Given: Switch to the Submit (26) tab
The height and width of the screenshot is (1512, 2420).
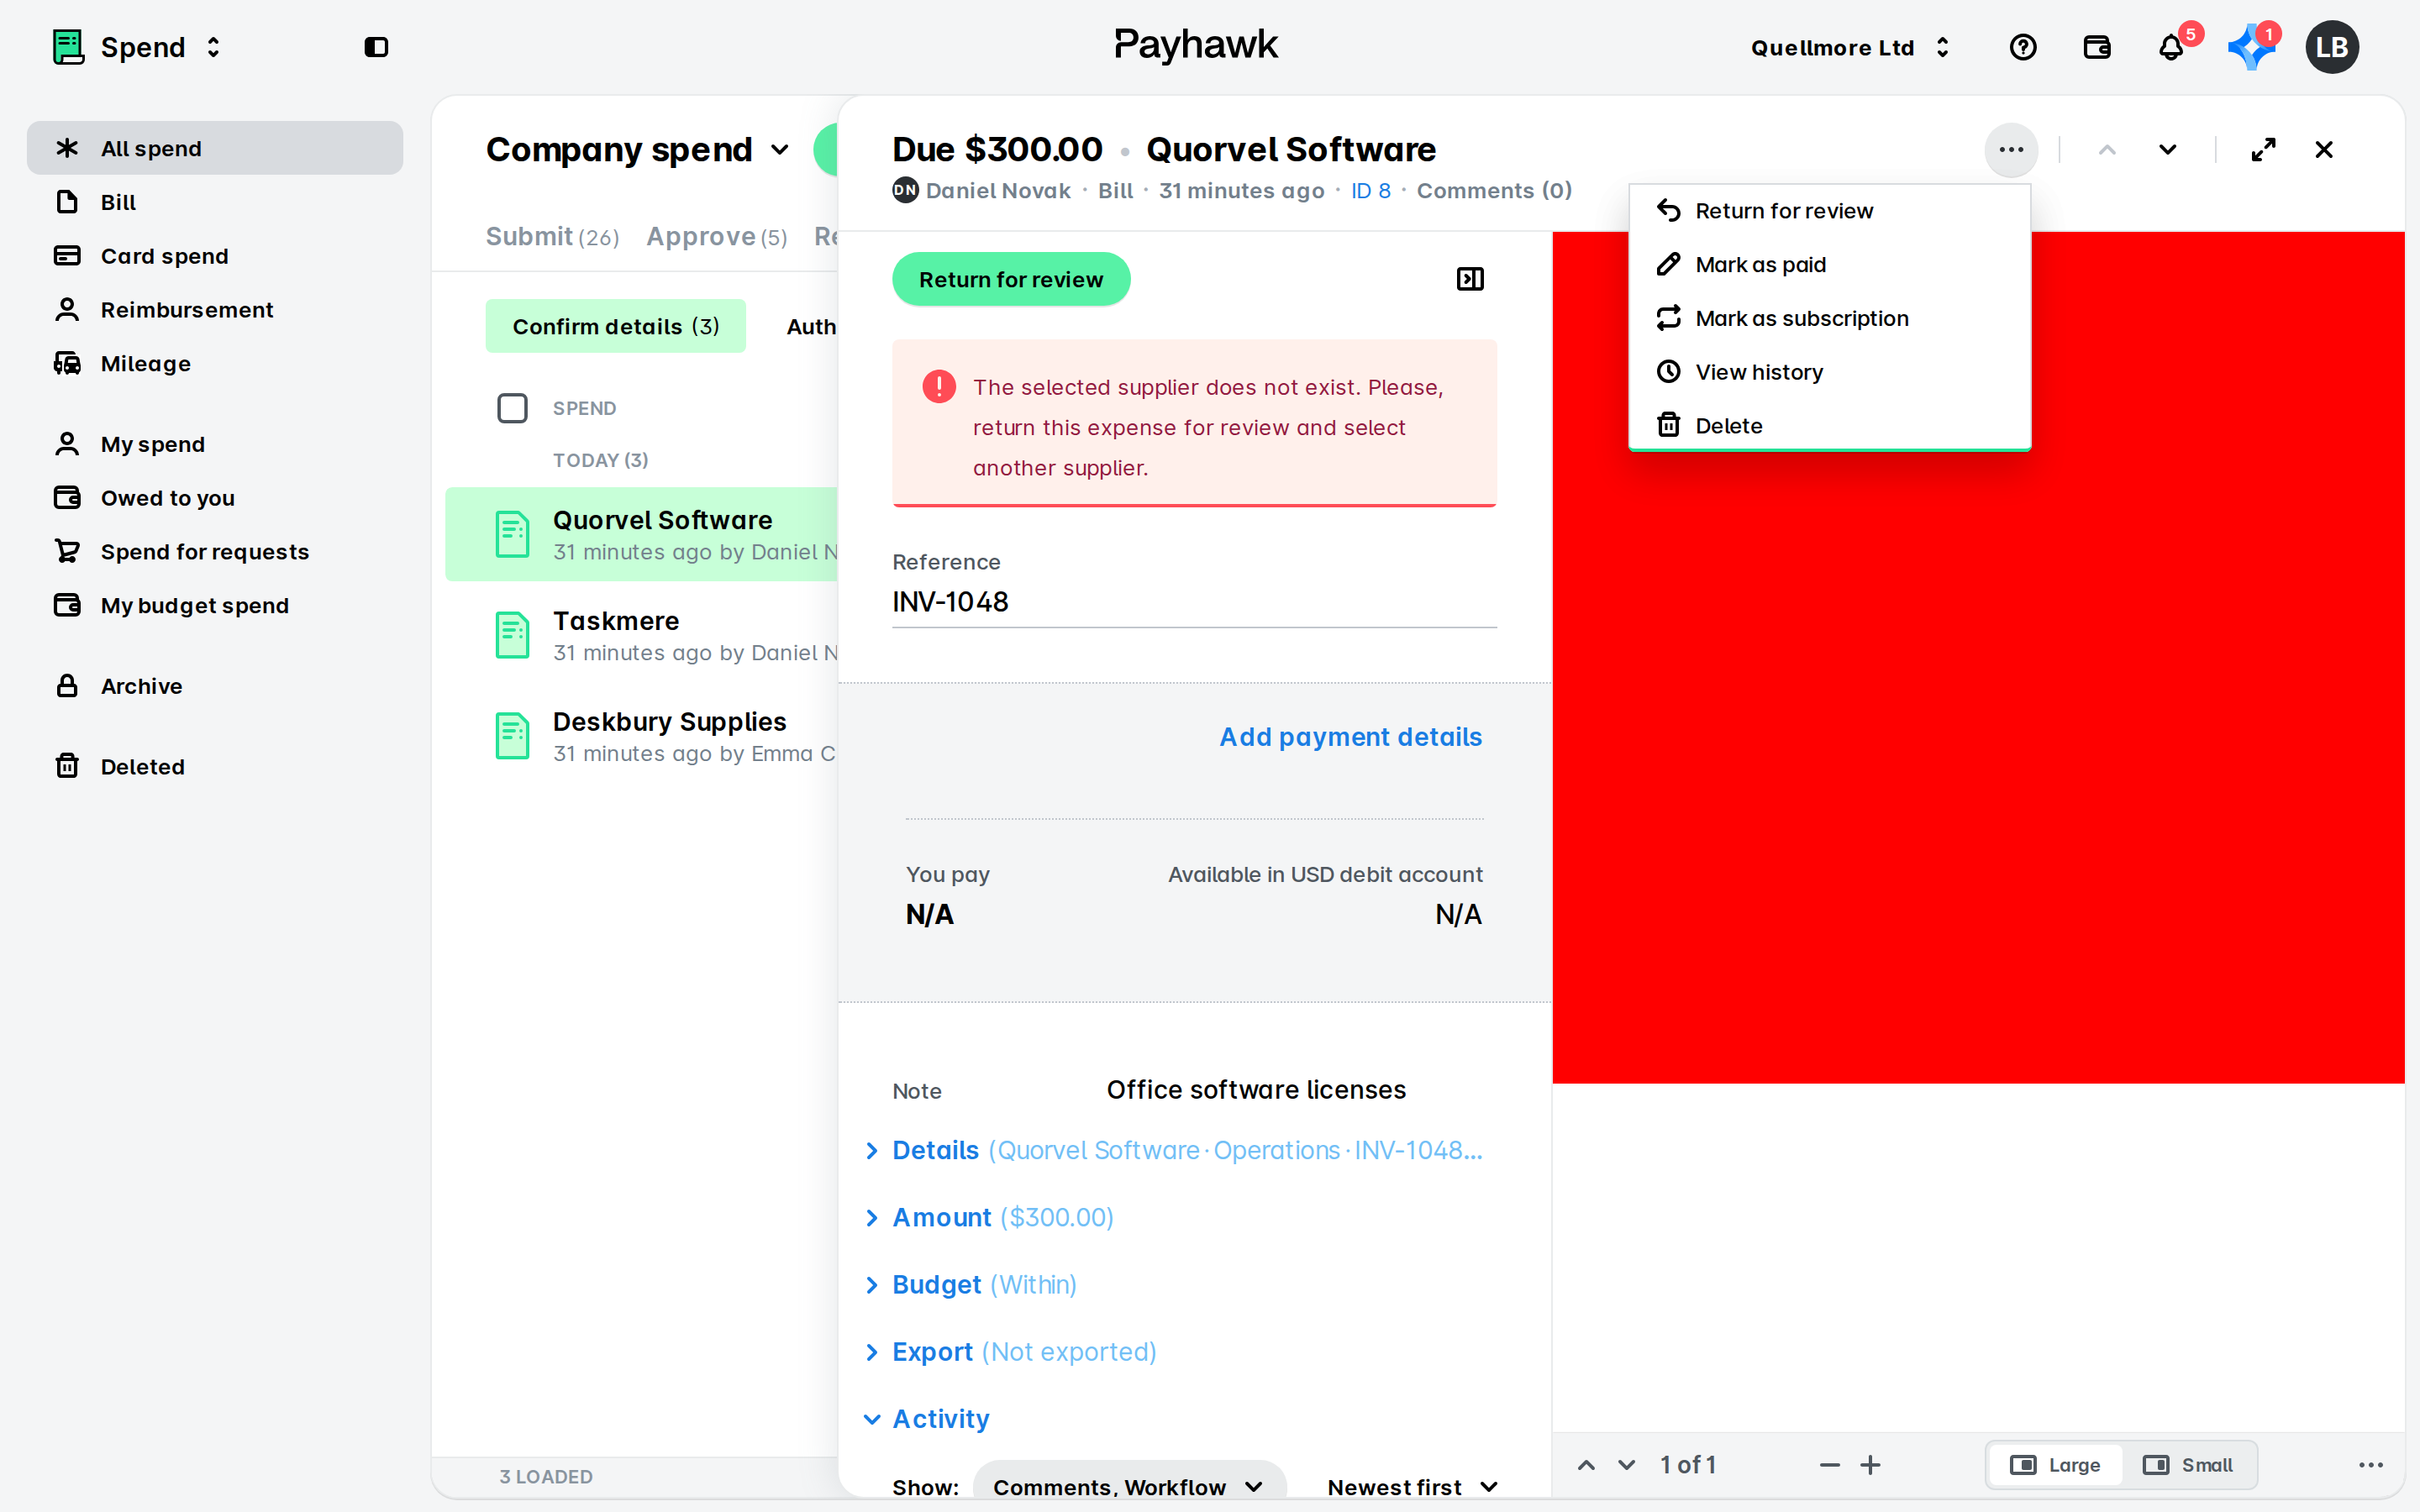Looking at the screenshot, I should [552, 237].
